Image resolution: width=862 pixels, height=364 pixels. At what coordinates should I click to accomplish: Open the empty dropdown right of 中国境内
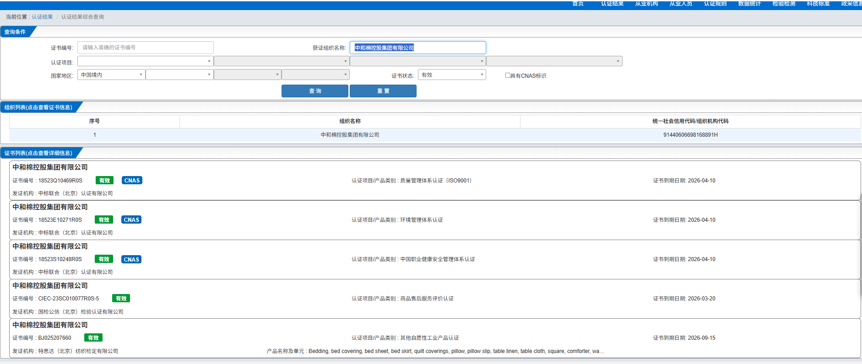tap(179, 75)
